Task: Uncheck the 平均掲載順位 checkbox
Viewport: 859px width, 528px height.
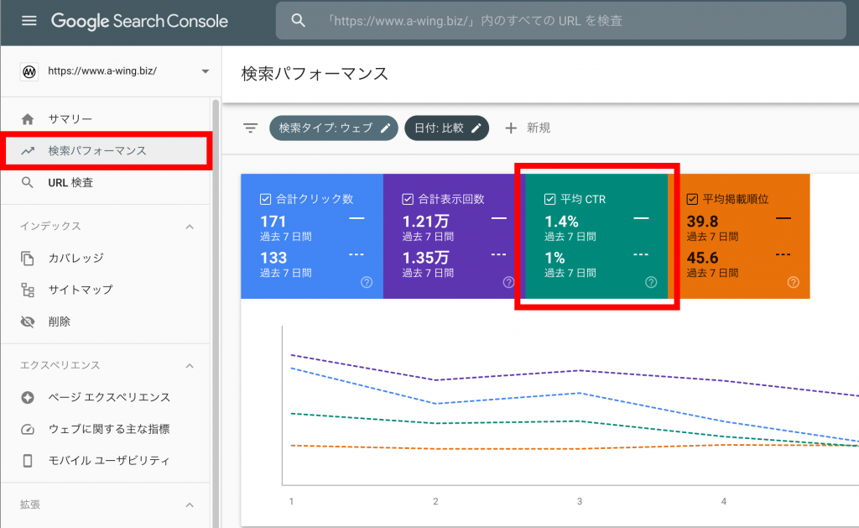Action: [x=692, y=199]
